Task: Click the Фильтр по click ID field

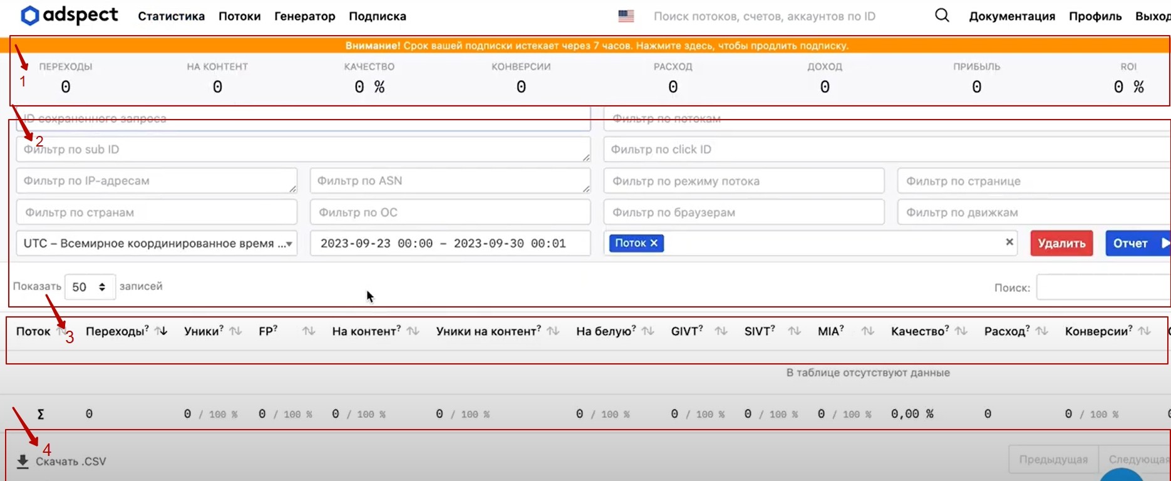Action: point(887,150)
